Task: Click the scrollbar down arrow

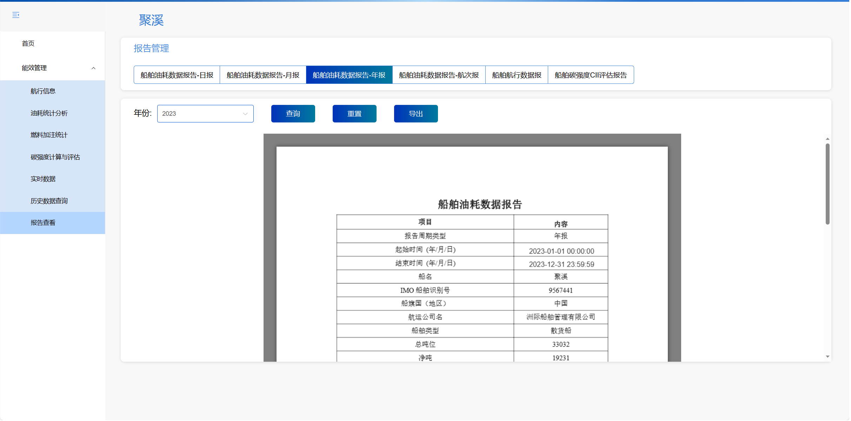Action: click(x=827, y=356)
